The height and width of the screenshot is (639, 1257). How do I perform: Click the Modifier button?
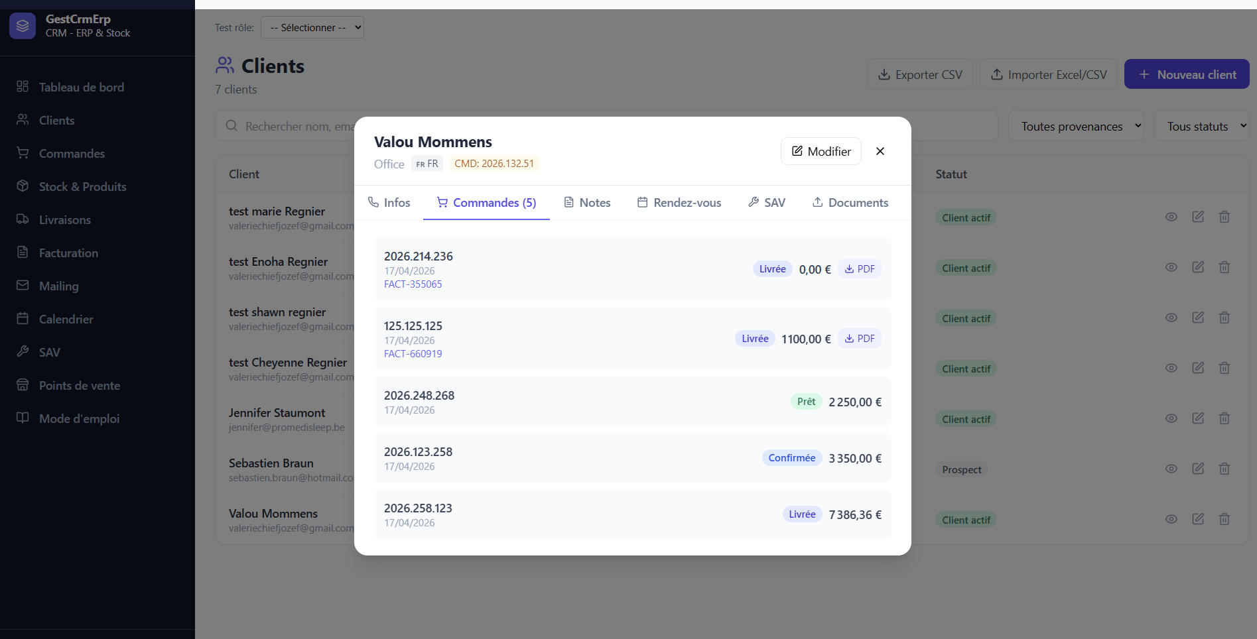click(x=821, y=151)
